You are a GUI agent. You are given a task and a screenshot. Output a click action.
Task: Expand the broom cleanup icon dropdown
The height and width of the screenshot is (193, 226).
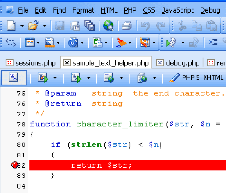click(130, 43)
